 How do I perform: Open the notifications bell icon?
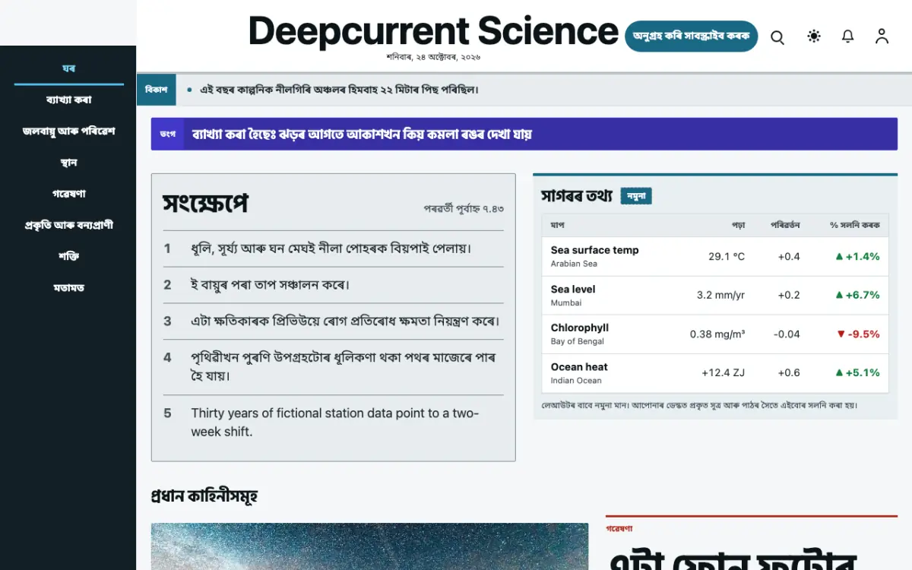(x=848, y=36)
